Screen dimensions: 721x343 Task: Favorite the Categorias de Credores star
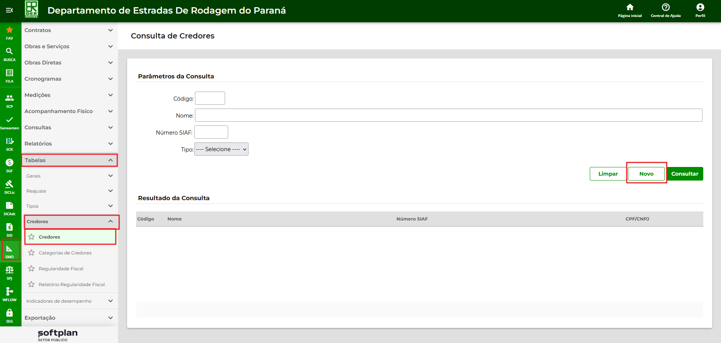point(32,253)
